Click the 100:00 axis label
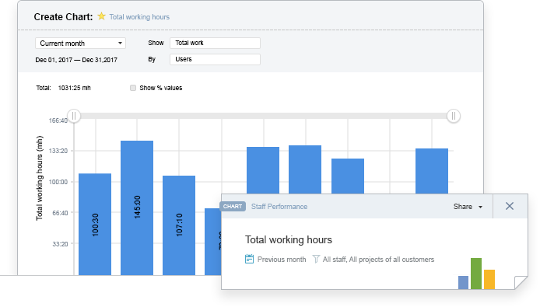The image size is (540, 307). (x=58, y=182)
